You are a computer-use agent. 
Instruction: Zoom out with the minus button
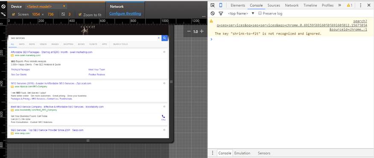pos(189,31)
